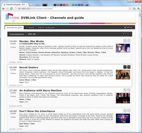Click Don't Blow the Inheritance title
Screen dimensions: 142x133
click(x=37, y=111)
